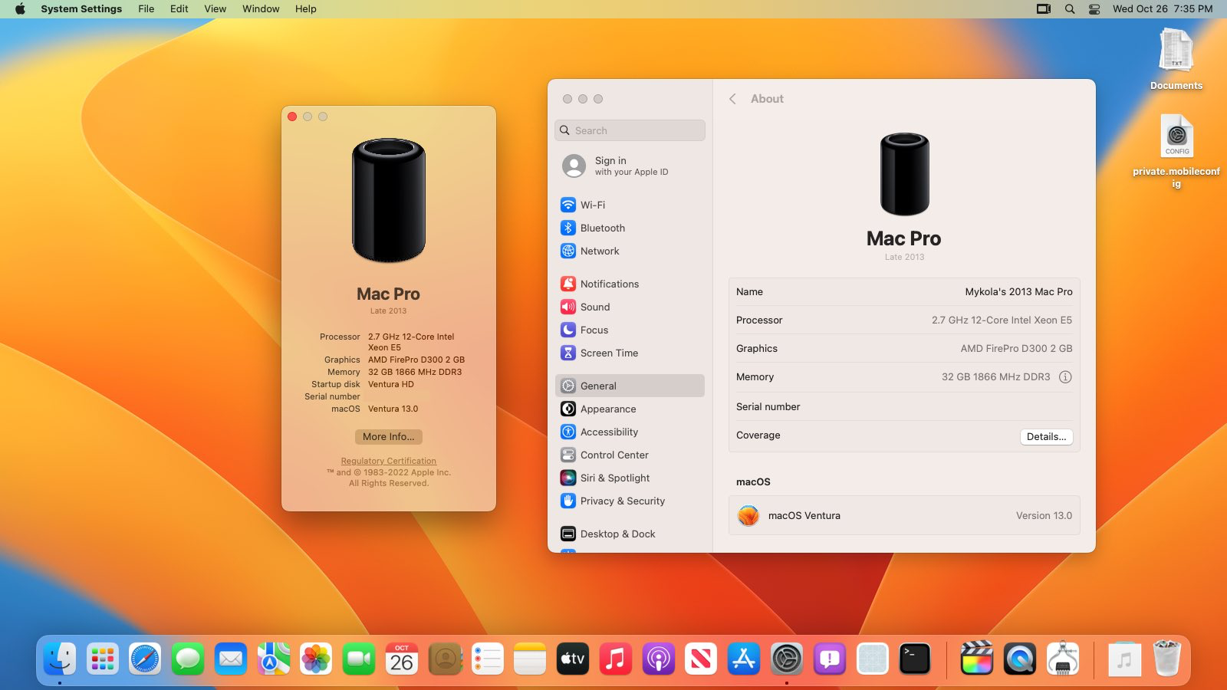Click the Graphics value AMD FirePro D300 2 GB
Screen dimensions: 1227x690
tap(1016, 348)
